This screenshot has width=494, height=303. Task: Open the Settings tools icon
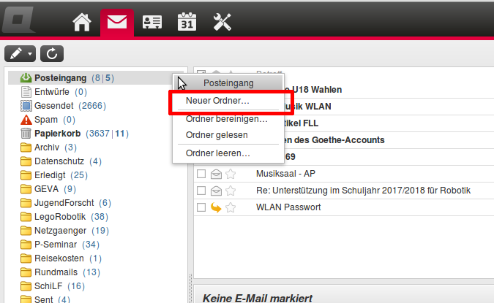(222, 22)
